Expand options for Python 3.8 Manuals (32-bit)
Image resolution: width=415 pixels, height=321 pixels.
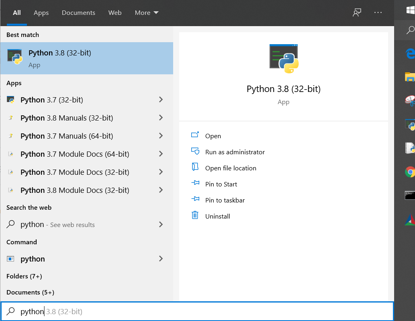click(x=161, y=117)
